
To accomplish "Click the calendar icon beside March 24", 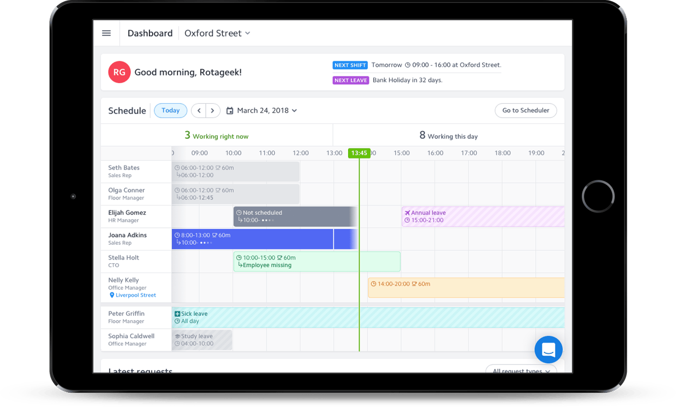I will [230, 111].
